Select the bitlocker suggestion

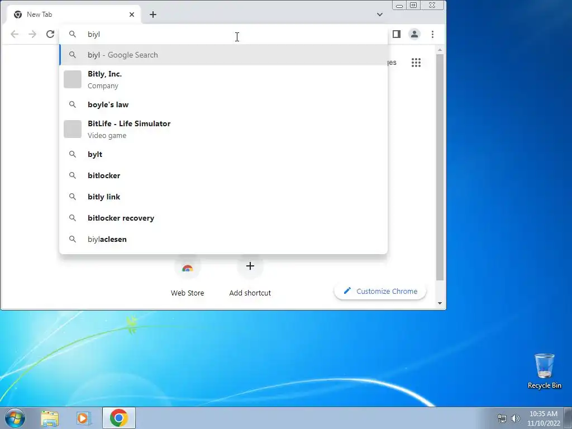223,175
